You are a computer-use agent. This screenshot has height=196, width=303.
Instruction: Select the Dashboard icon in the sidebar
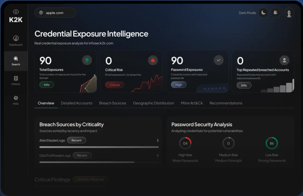tap(16, 39)
